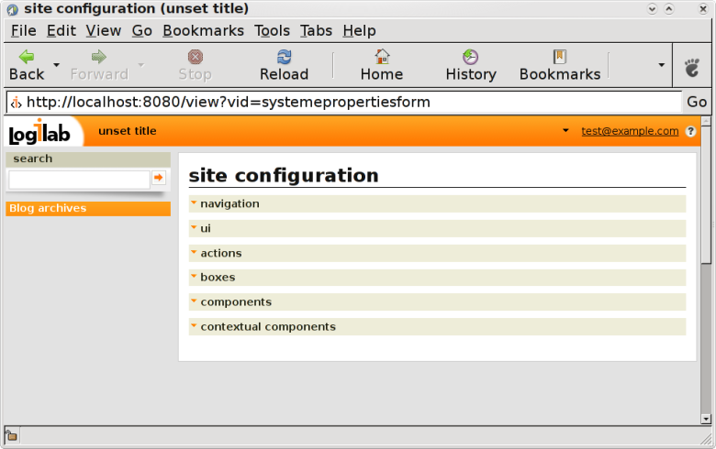This screenshot has height=449, width=716.
Task: Open user dropdown next to test@example.com
Action: (565, 131)
